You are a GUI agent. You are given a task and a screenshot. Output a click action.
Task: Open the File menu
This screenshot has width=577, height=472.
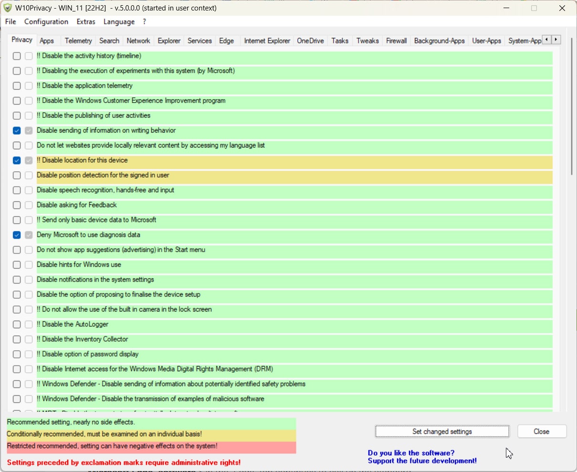10,22
